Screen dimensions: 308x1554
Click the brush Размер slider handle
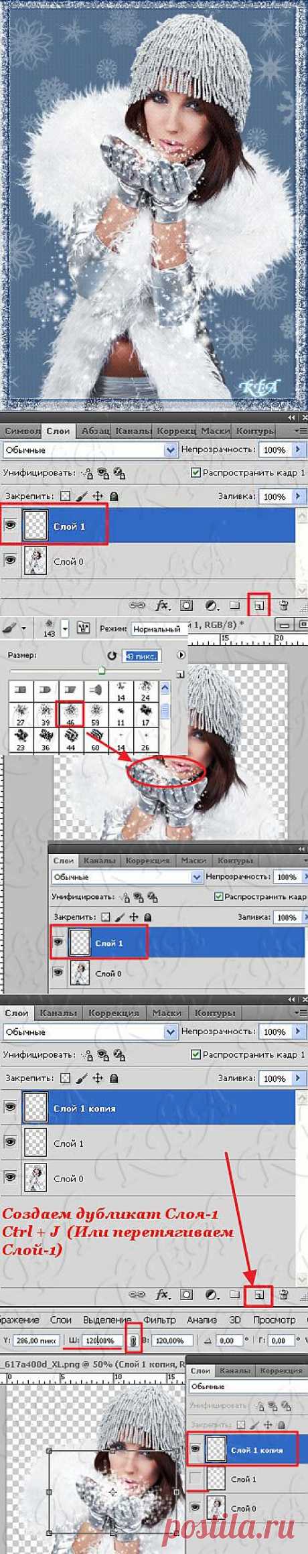coord(101,670)
